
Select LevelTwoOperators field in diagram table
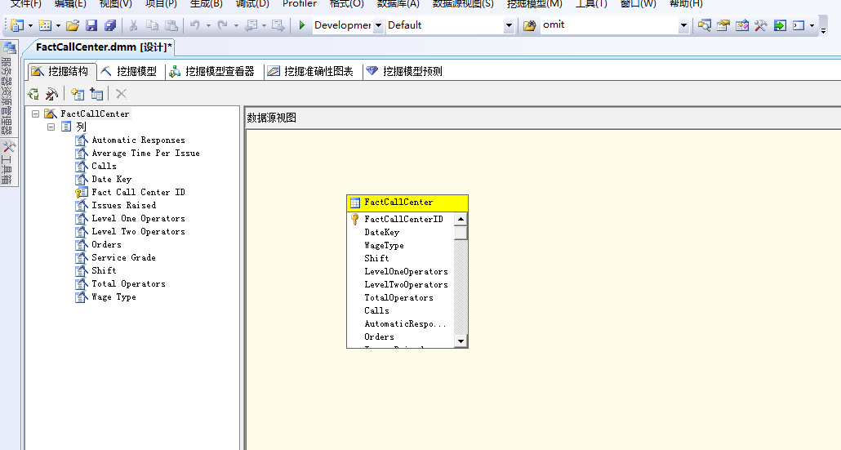(406, 284)
